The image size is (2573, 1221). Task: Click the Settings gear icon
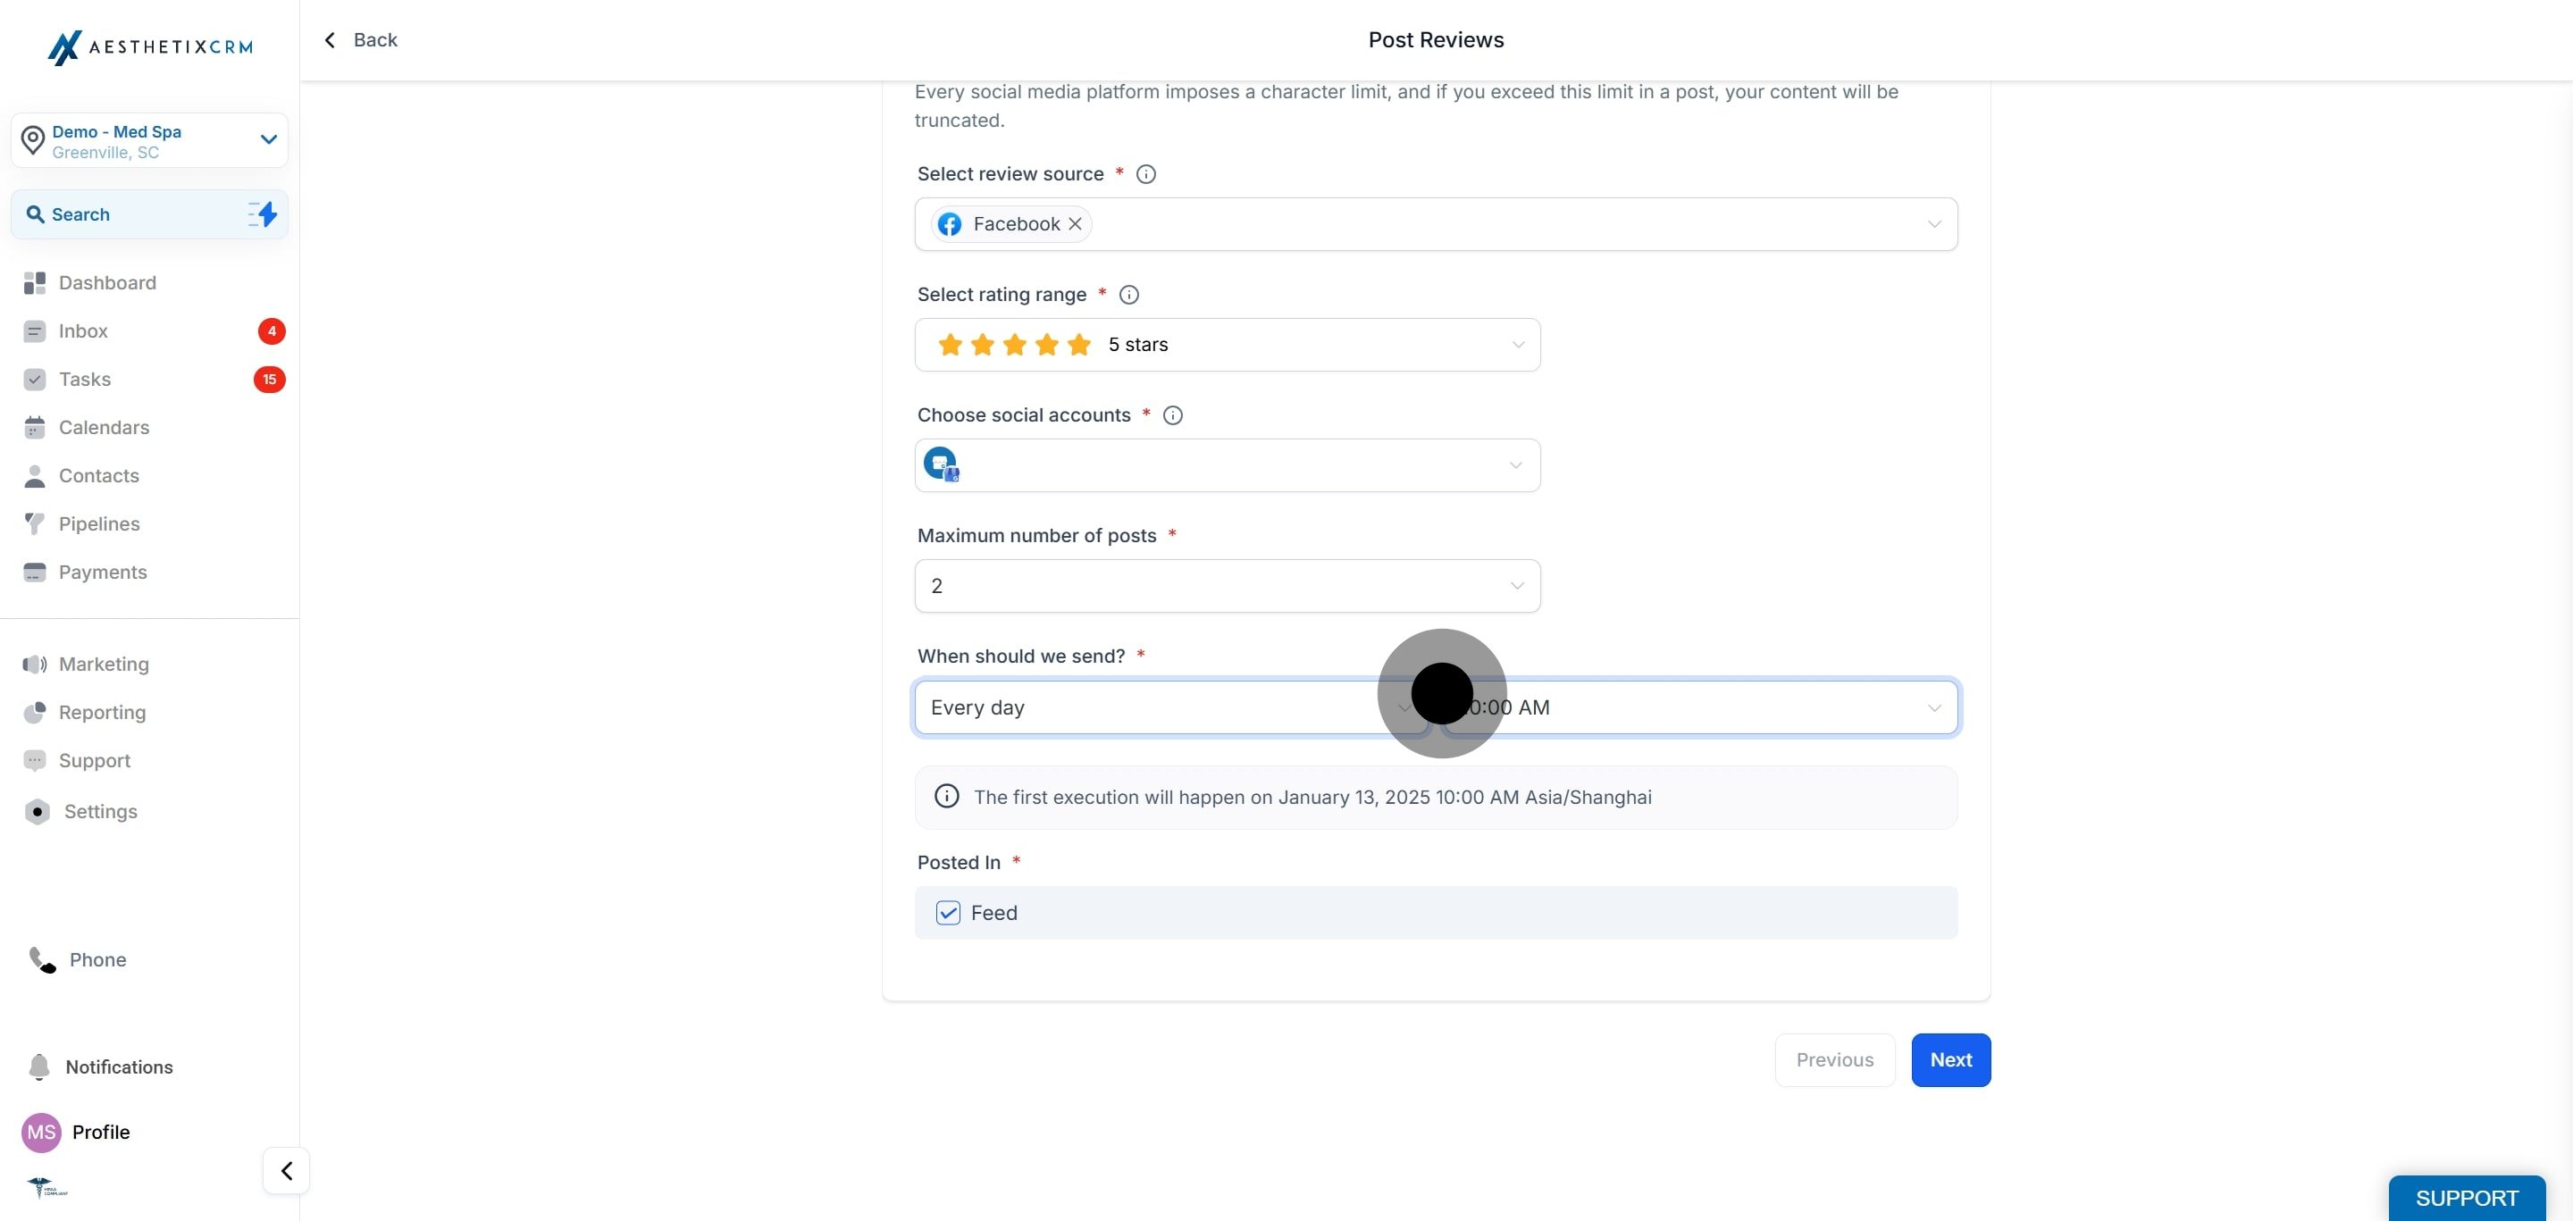(37, 812)
